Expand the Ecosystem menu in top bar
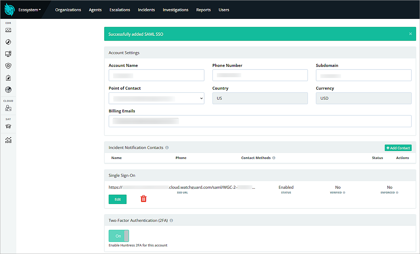This screenshot has width=420, height=254. pos(29,10)
